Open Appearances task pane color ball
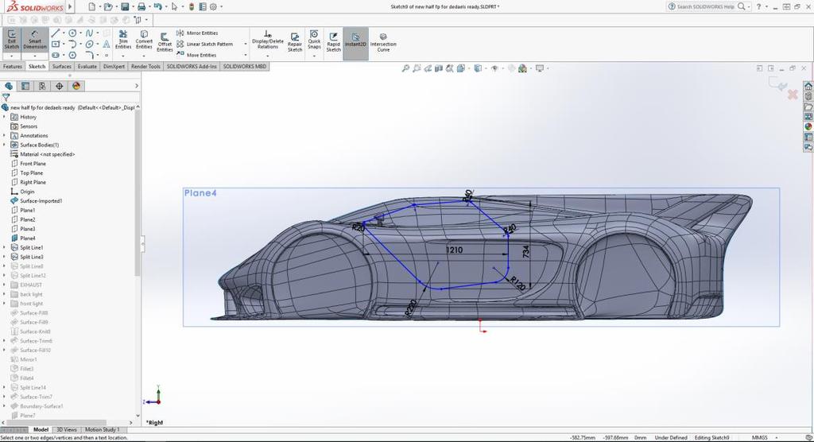 pos(808,126)
